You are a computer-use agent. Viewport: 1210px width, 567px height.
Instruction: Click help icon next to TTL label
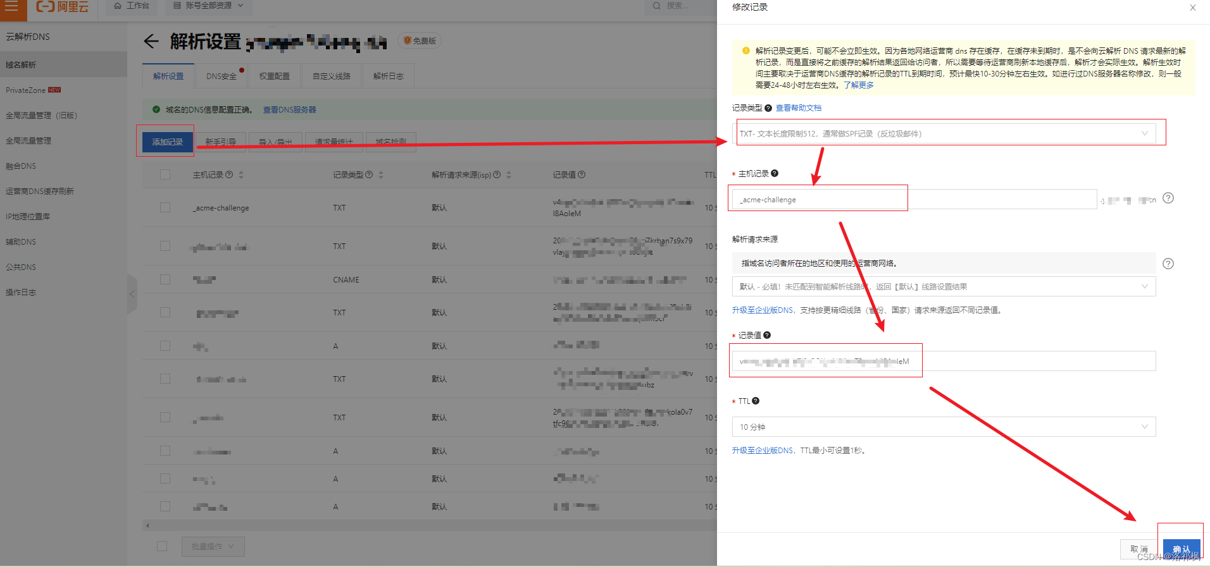(x=756, y=401)
